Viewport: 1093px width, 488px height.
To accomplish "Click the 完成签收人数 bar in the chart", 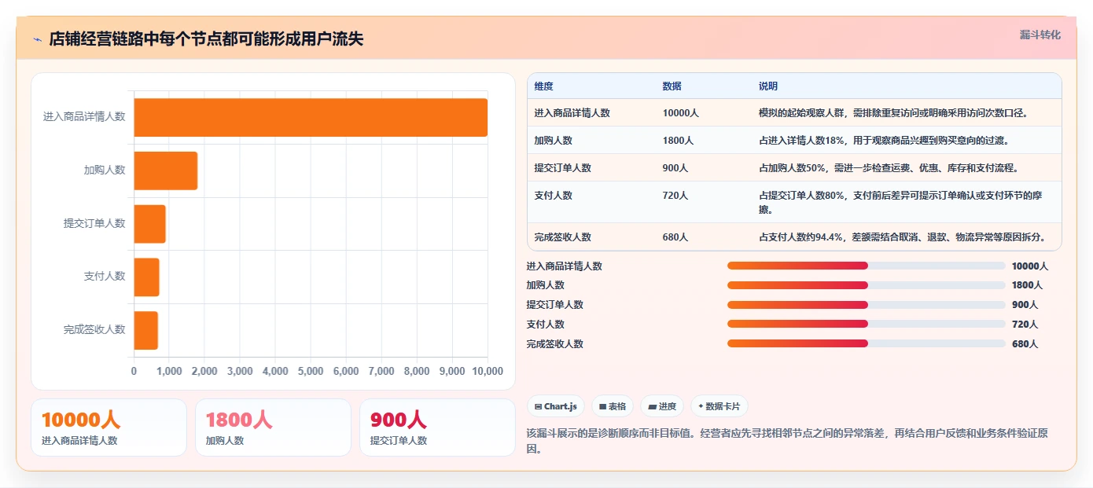I will click(x=146, y=330).
